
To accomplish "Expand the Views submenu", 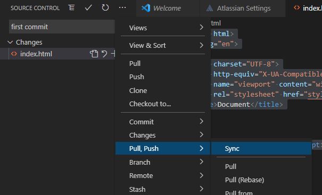I will [x=163, y=28].
